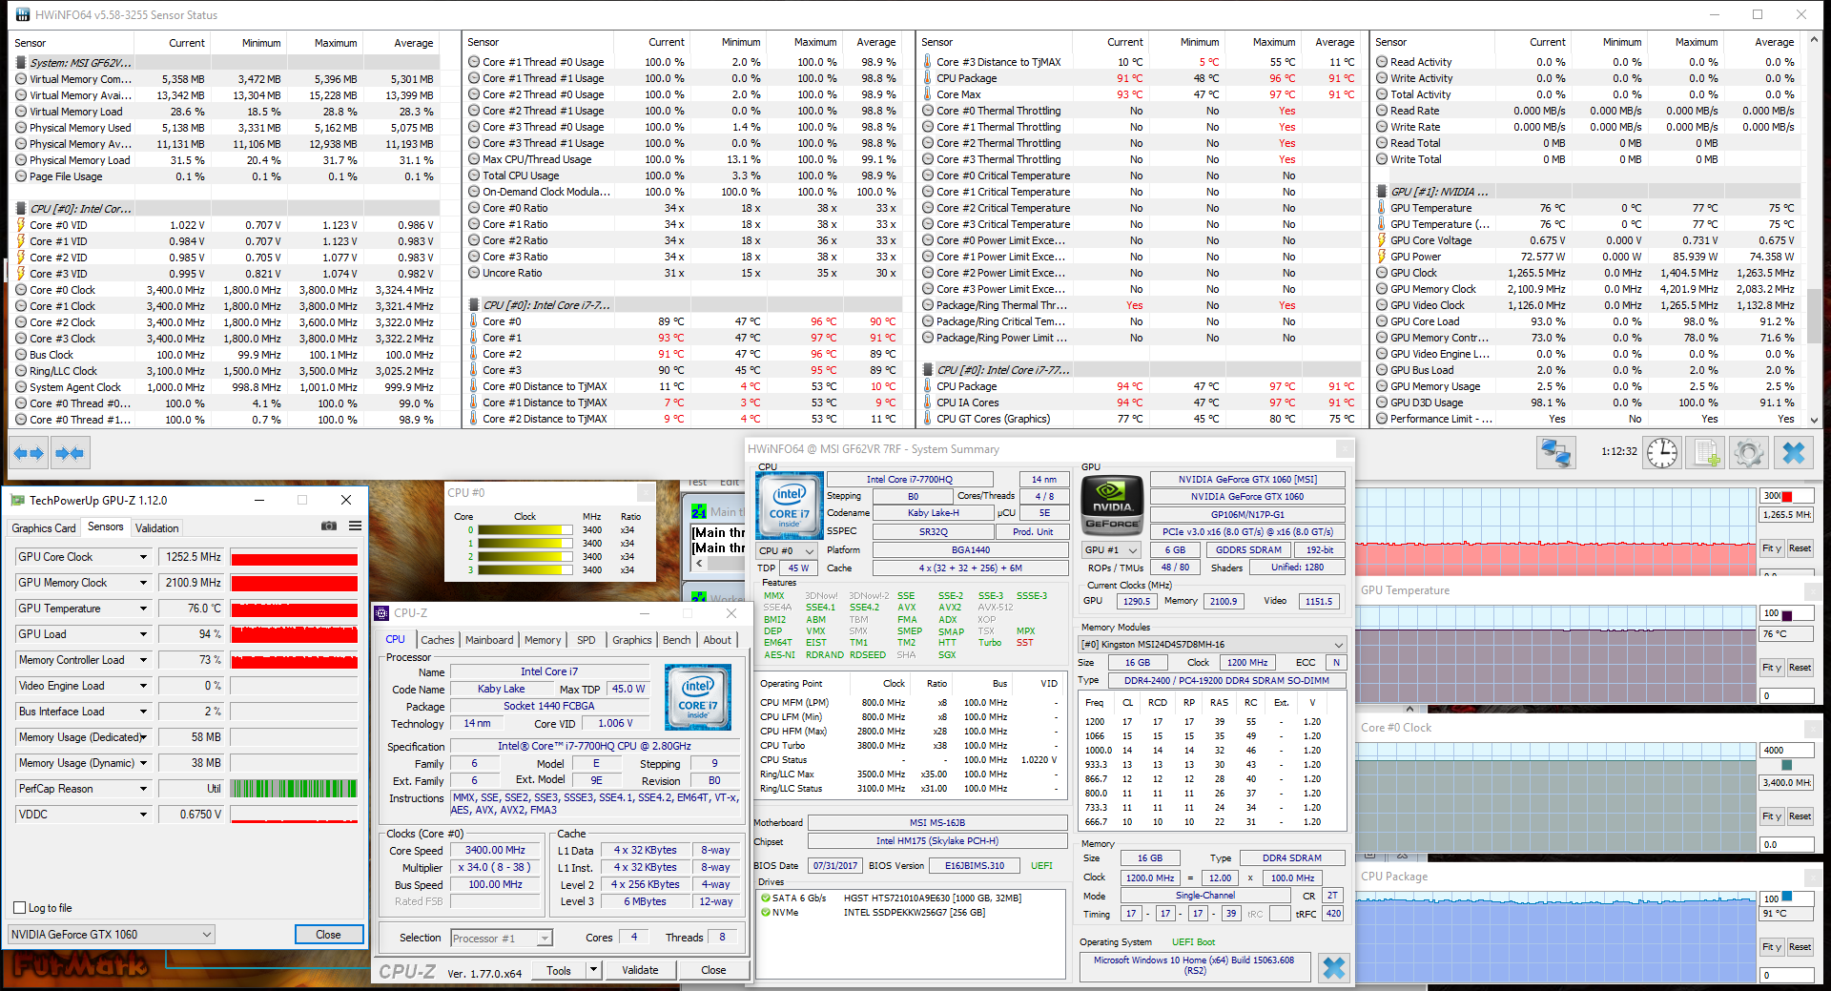The width and height of the screenshot is (1831, 991).
Task: Open the NVIDIA GeForce GTX 1060 dropdown
Action: coord(206,935)
